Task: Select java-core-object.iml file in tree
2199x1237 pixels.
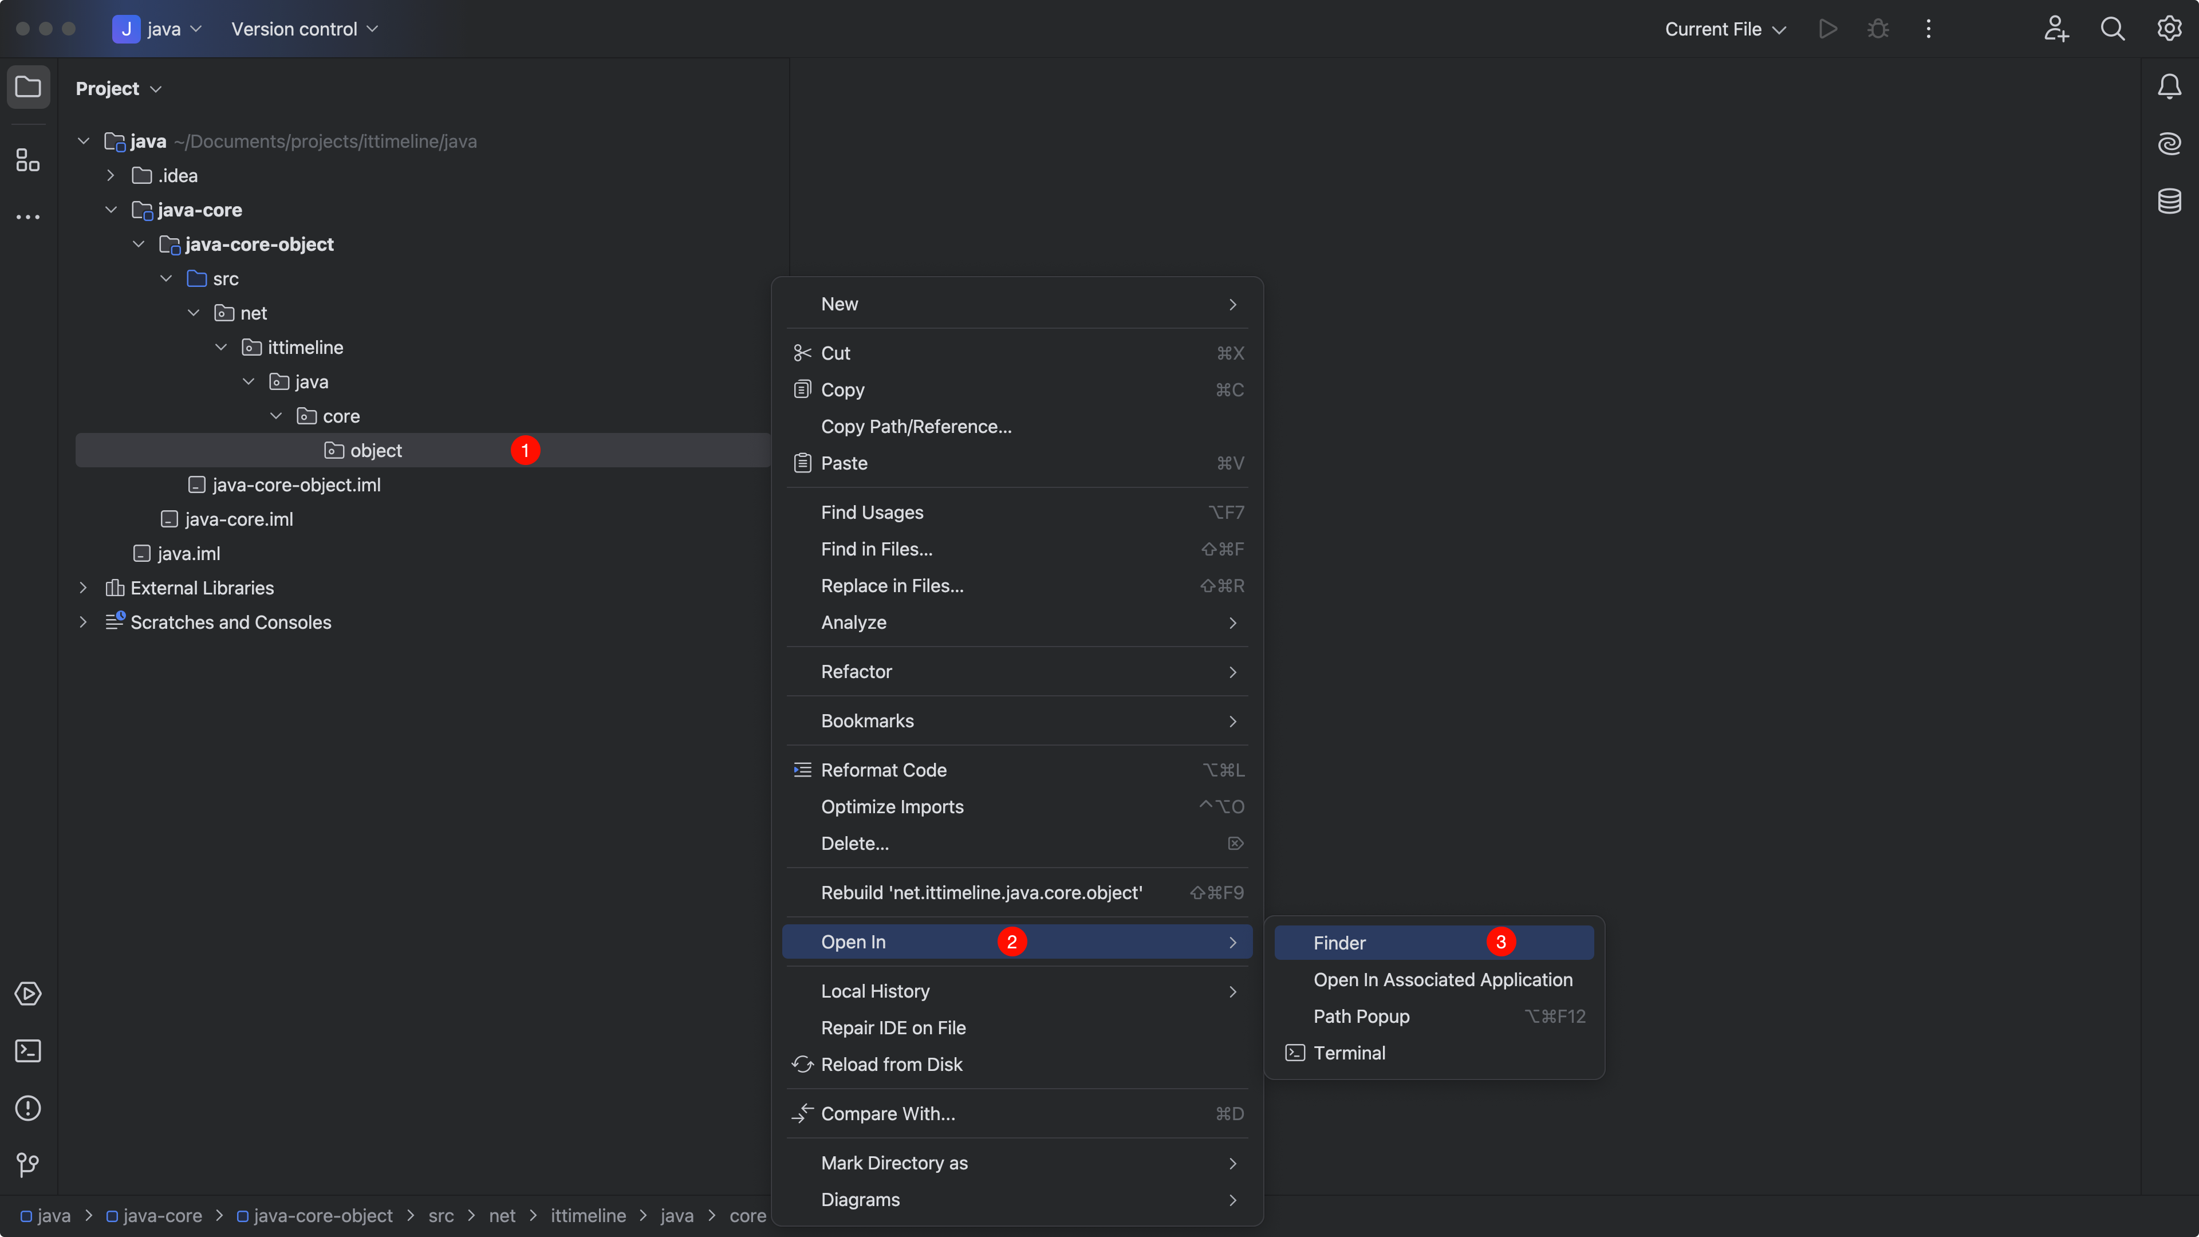Action: point(295,485)
